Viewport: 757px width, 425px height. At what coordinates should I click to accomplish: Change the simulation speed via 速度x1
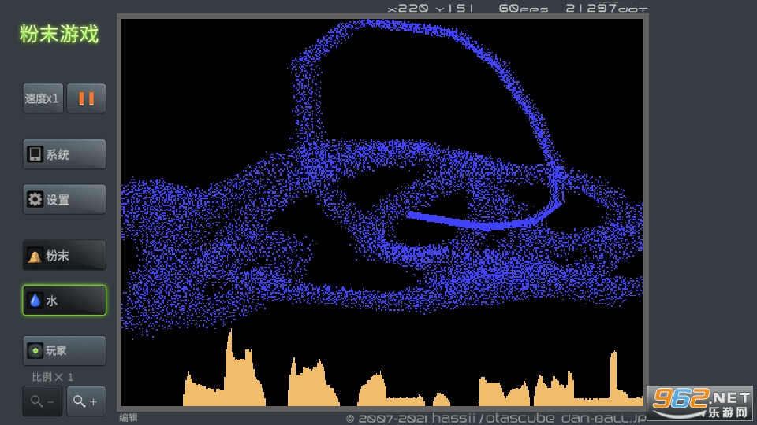43,98
